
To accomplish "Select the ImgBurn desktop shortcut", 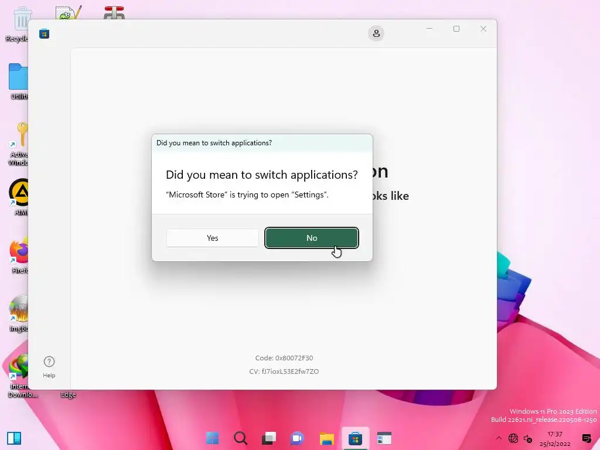I will [x=19, y=313].
